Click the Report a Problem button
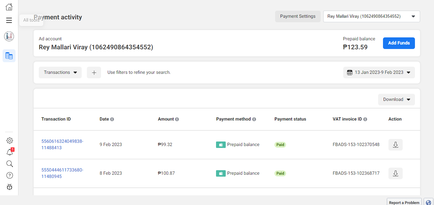Image resolution: width=434 pixels, height=205 pixels. tap(404, 202)
